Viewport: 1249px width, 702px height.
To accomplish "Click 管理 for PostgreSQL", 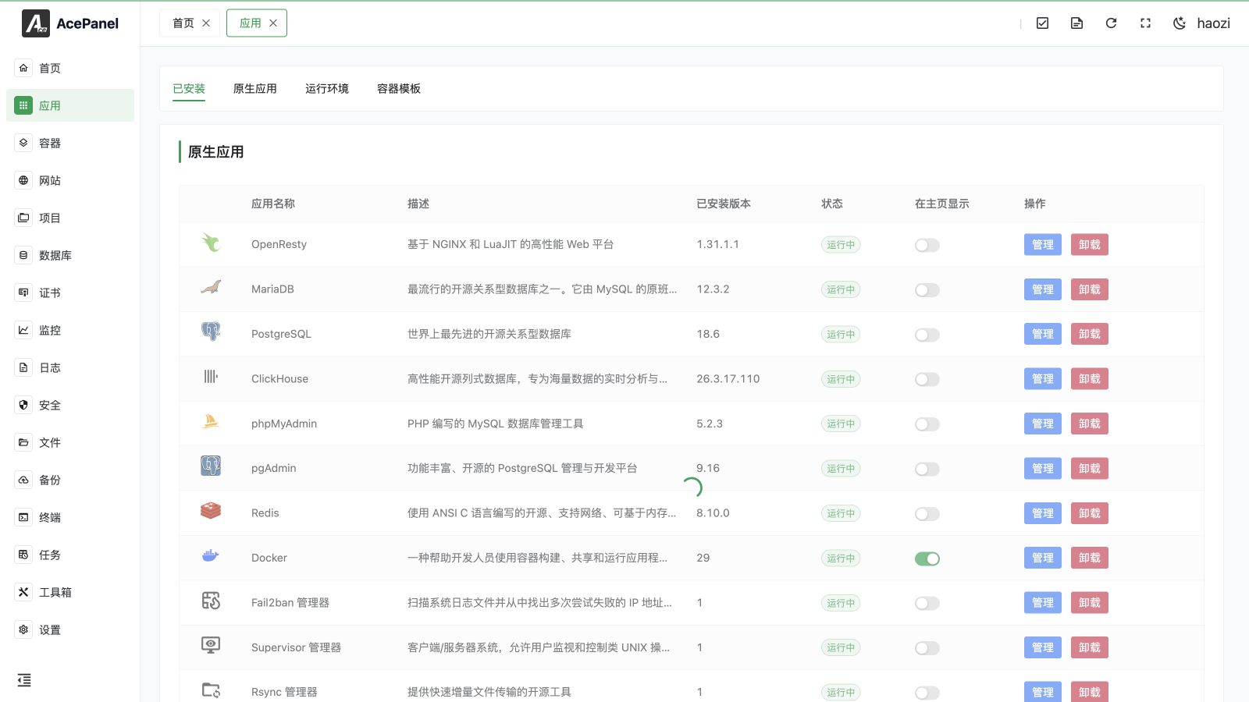I will 1043,334.
